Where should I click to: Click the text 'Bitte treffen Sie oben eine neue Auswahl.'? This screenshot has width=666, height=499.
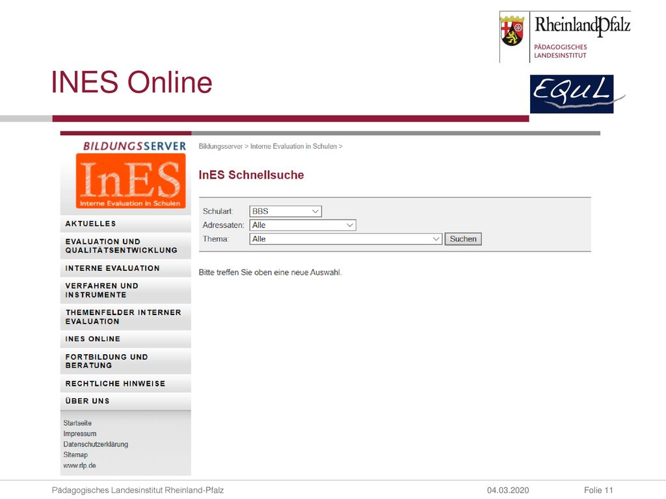[x=270, y=272]
